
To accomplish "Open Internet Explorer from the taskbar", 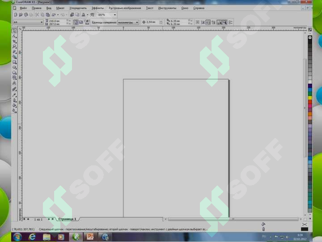I will coord(32,237).
